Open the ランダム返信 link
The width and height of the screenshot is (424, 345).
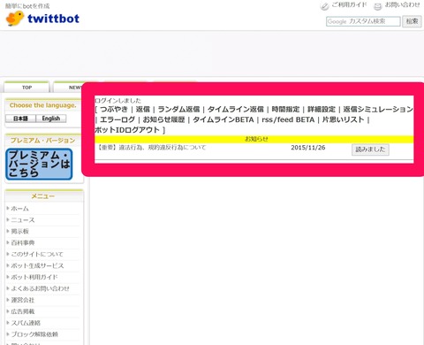(x=178, y=110)
